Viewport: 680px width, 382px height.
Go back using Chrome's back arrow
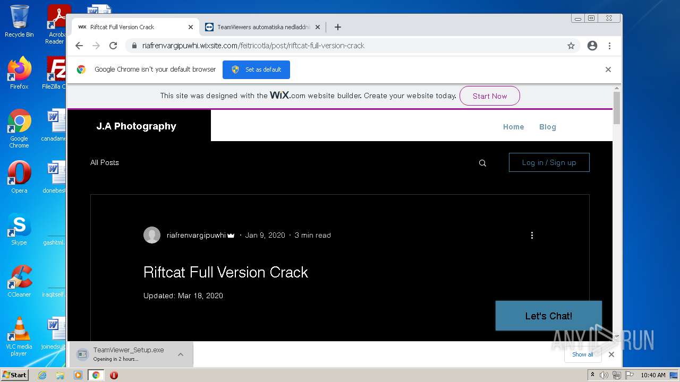point(79,46)
